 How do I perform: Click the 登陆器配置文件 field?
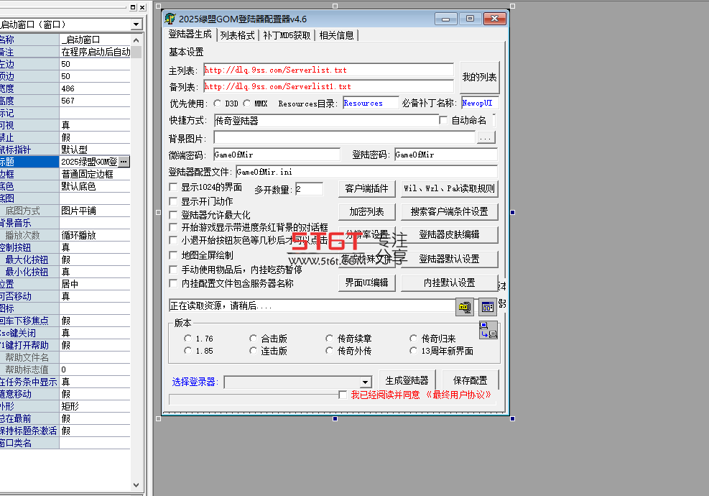pyautogui.click(x=366, y=172)
